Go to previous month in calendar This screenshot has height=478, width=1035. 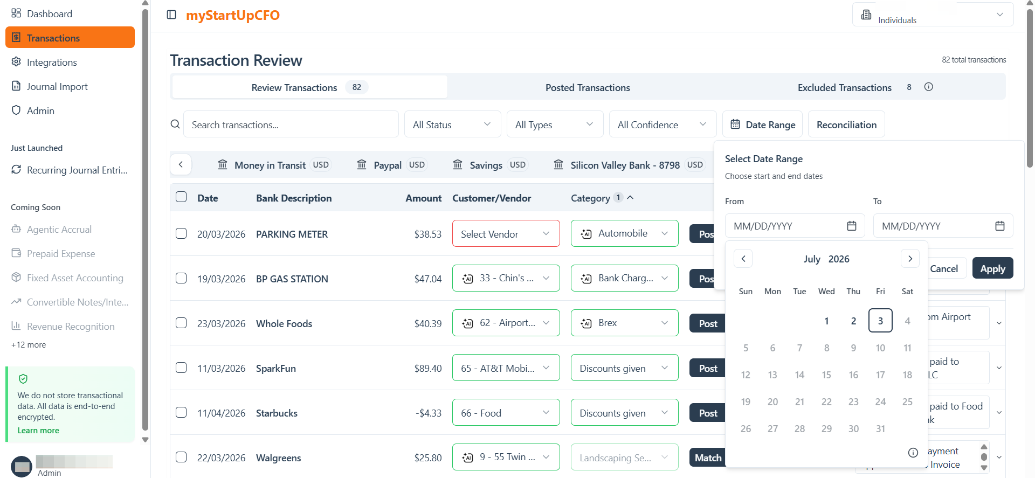coord(743,259)
